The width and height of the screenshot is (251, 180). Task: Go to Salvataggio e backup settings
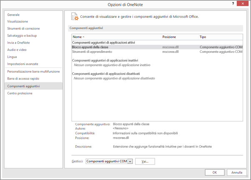[x=22, y=36]
